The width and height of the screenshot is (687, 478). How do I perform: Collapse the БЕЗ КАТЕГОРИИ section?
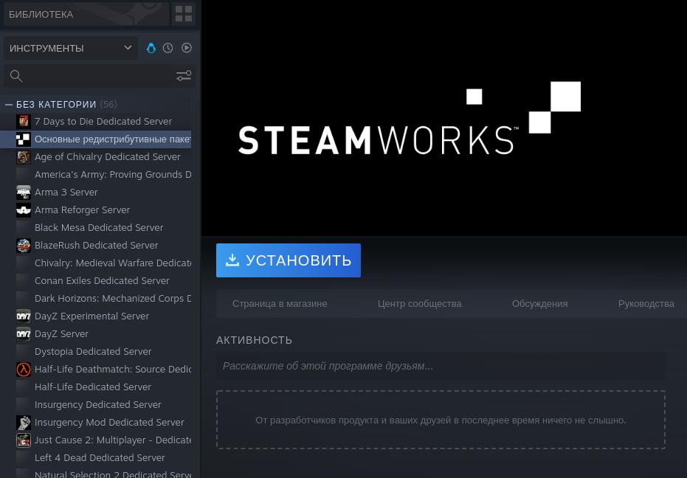tap(8, 105)
